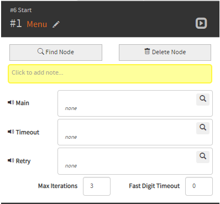This screenshot has width=220, height=204.
Task: Click the #6 Start breadcrumb label
Action: 21,10
